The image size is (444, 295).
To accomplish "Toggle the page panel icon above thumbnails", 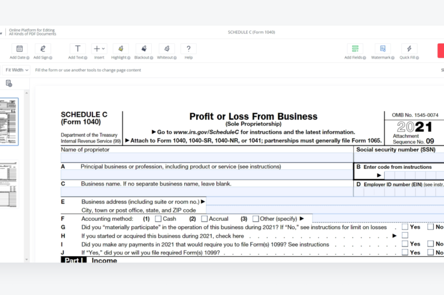I will (9, 83).
